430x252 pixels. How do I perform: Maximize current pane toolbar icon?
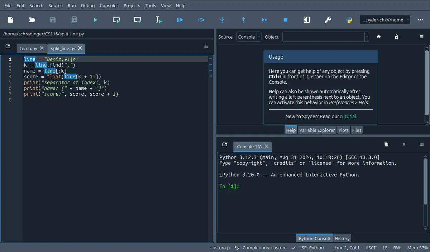pyautogui.click(x=307, y=20)
